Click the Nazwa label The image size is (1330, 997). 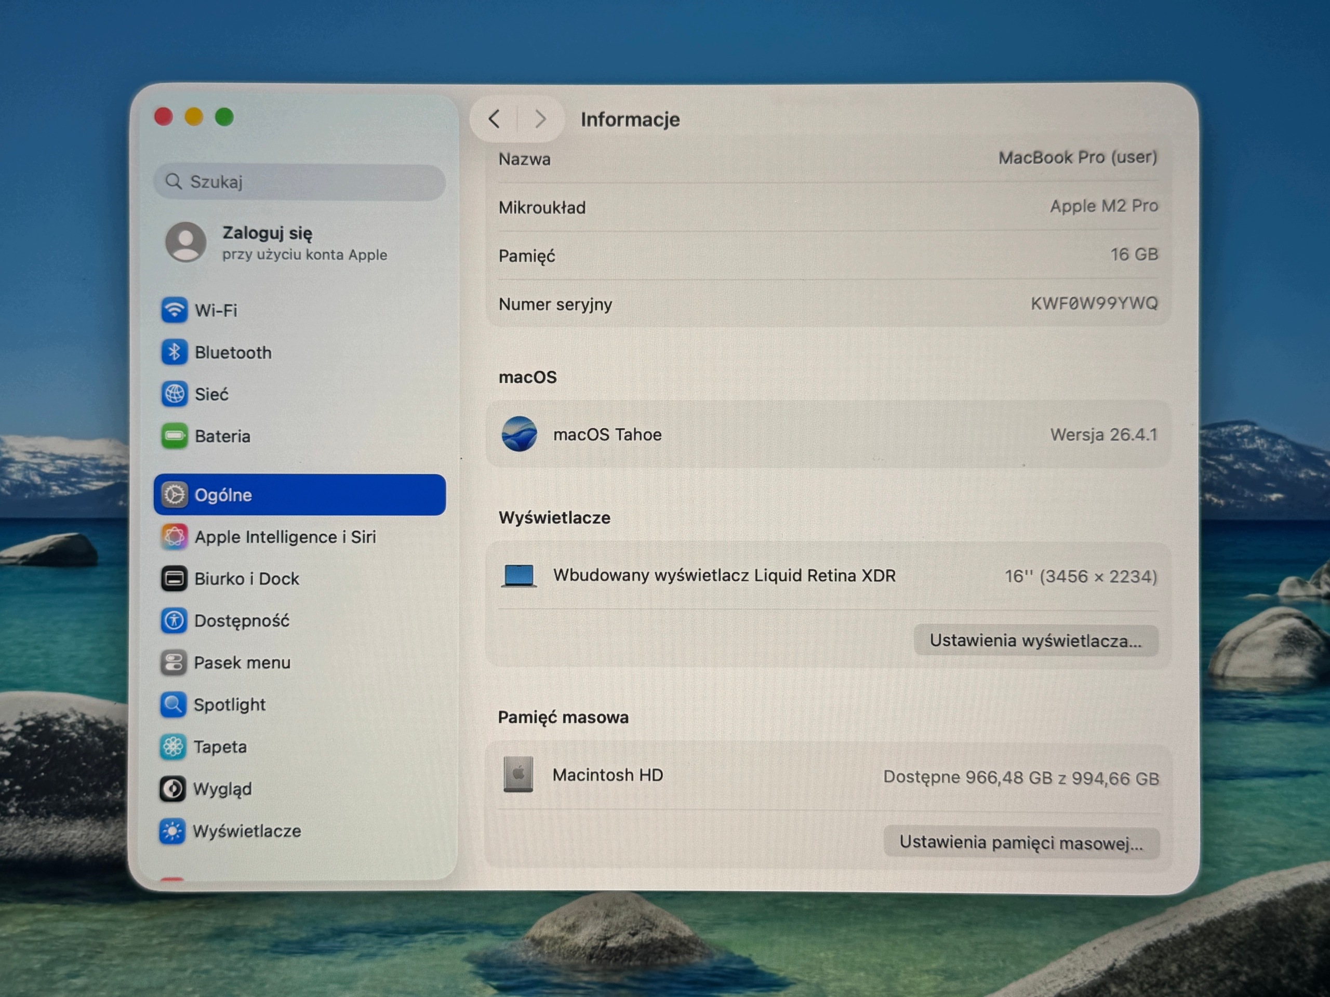click(x=524, y=159)
